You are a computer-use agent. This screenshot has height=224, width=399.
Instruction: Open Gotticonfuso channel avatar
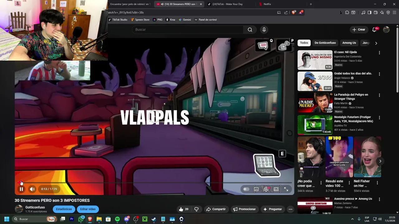click(x=19, y=209)
